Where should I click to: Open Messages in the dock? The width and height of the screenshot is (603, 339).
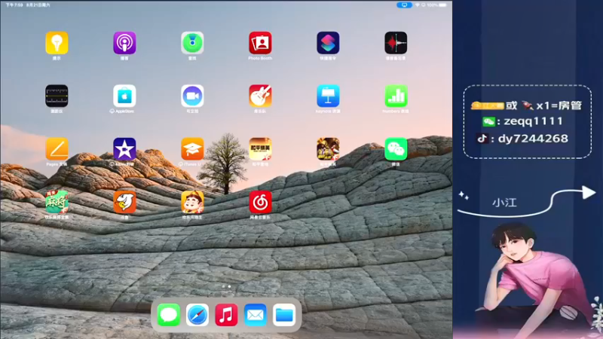(168, 315)
